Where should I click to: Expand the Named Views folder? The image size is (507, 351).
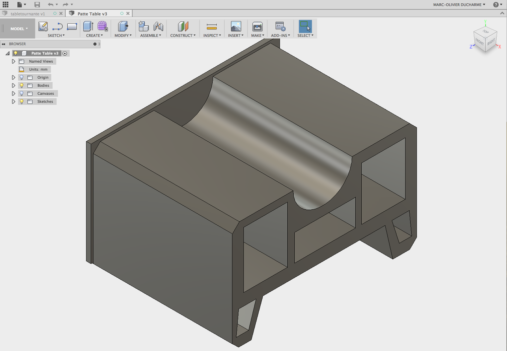tap(13, 61)
